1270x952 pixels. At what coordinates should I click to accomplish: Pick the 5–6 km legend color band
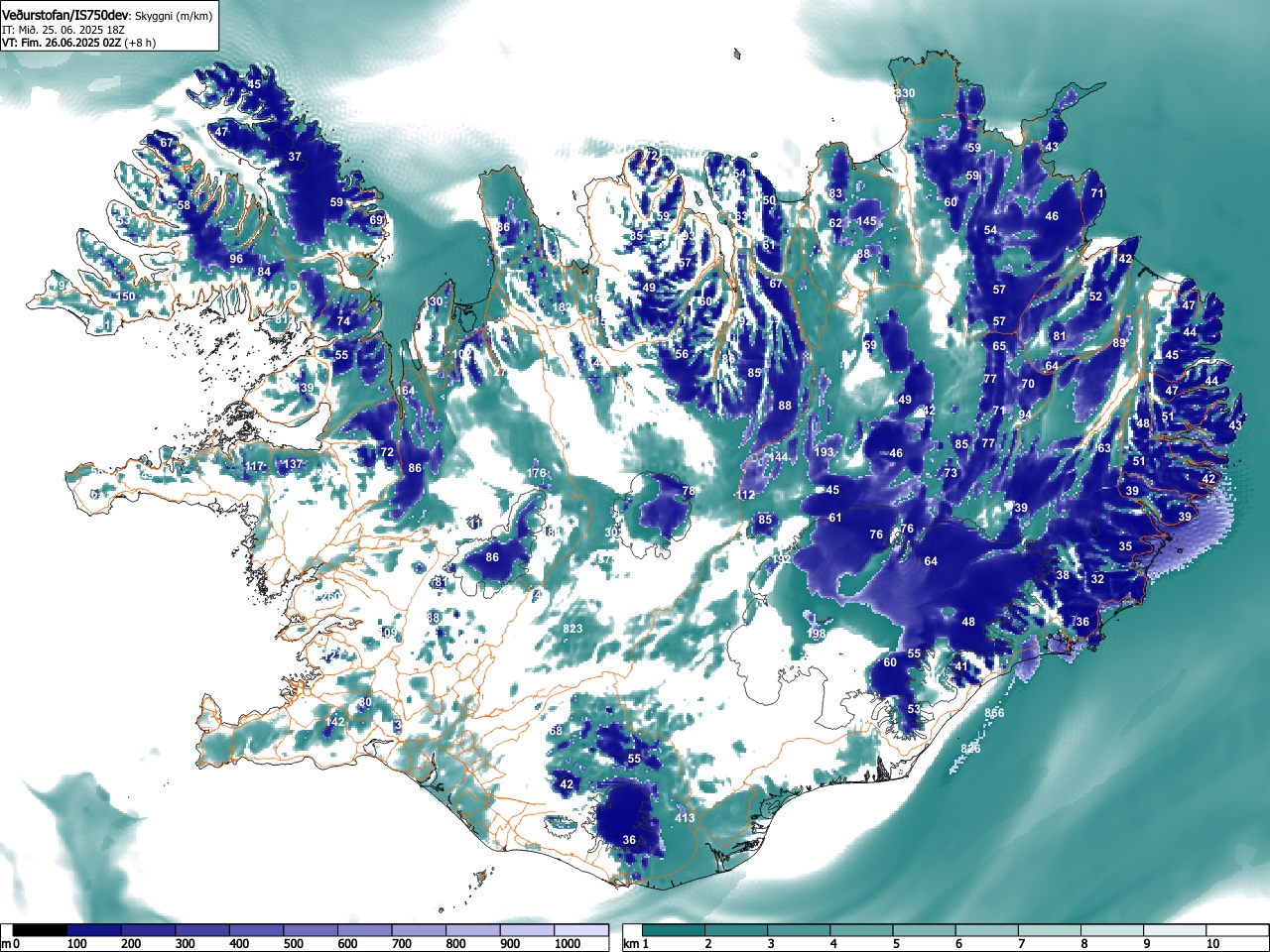pos(925,930)
